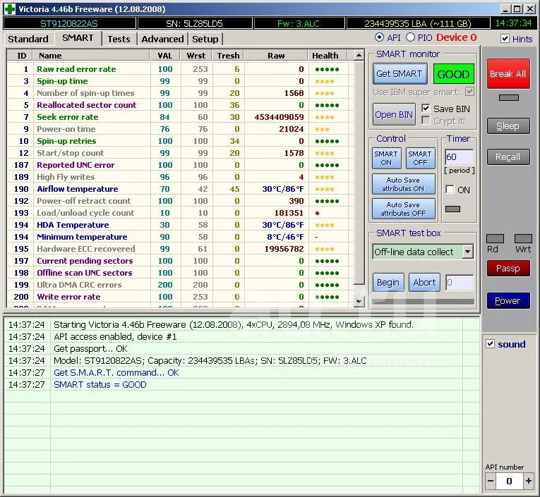Click the ID column header
540x497 pixels.
[20, 56]
